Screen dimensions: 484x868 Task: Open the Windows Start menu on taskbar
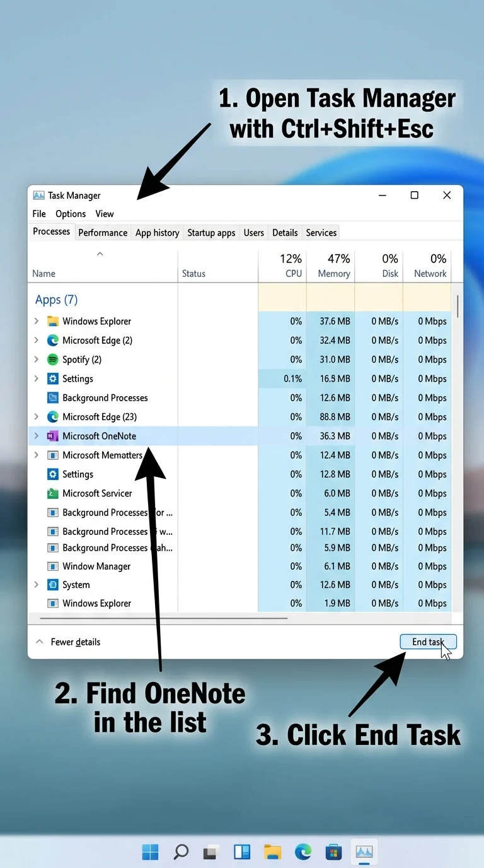click(x=151, y=852)
